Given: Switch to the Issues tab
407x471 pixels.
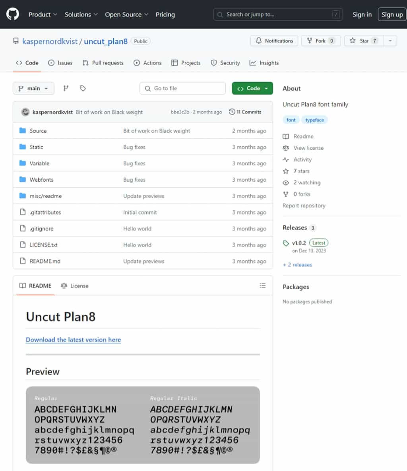Looking at the screenshot, I should pyautogui.click(x=60, y=63).
